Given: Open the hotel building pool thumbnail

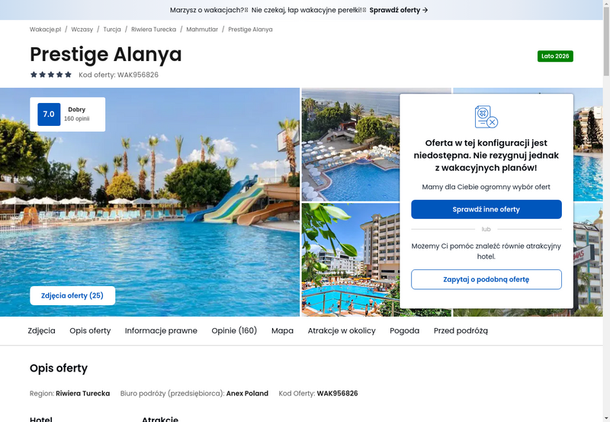Looking at the screenshot, I should pyautogui.click(x=351, y=259).
